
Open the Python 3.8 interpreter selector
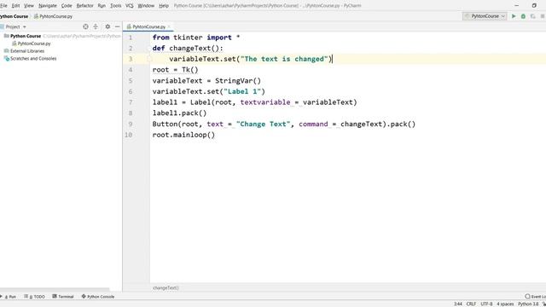point(528,304)
